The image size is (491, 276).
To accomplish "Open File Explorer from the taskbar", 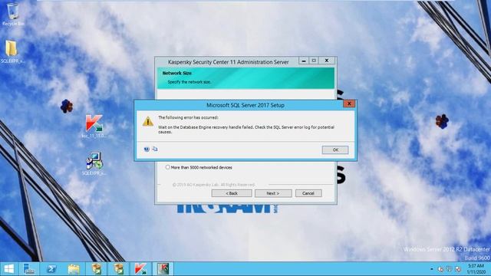I will click(x=74, y=269).
